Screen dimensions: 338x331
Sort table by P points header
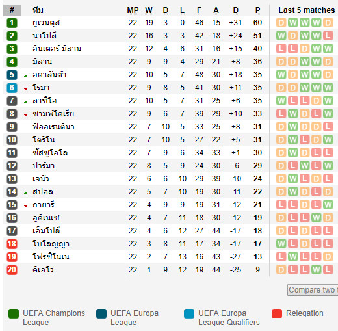[x=257, y=10]
